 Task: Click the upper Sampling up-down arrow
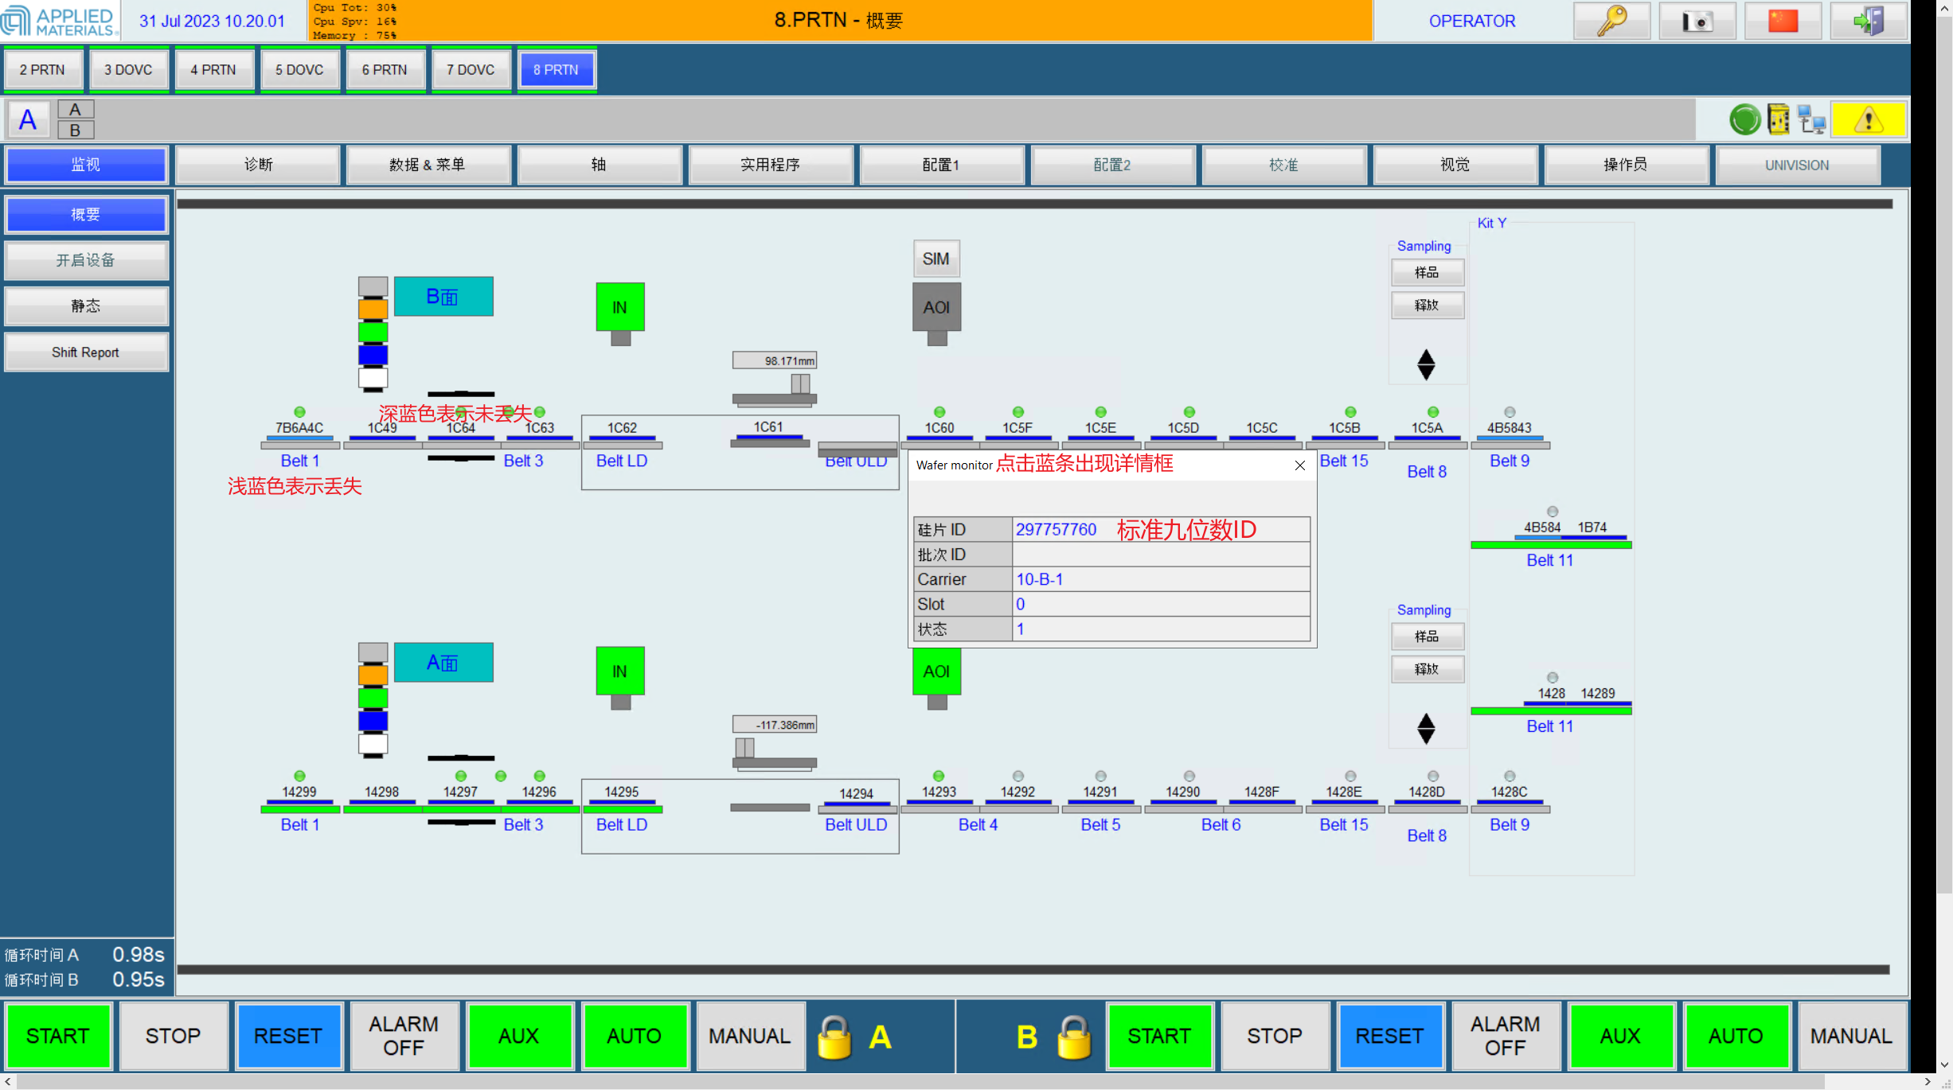click(1426, 364)
